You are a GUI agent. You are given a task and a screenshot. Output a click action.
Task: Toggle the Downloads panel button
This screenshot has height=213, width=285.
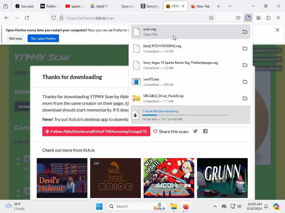click(248, 18)
